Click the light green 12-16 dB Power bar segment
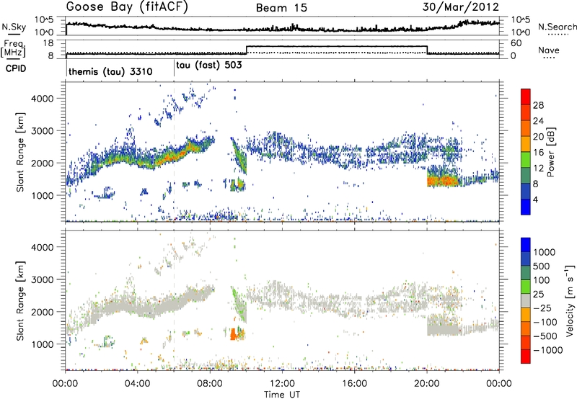Viewport: 577px width, 399px height. [x=526, y=160]
